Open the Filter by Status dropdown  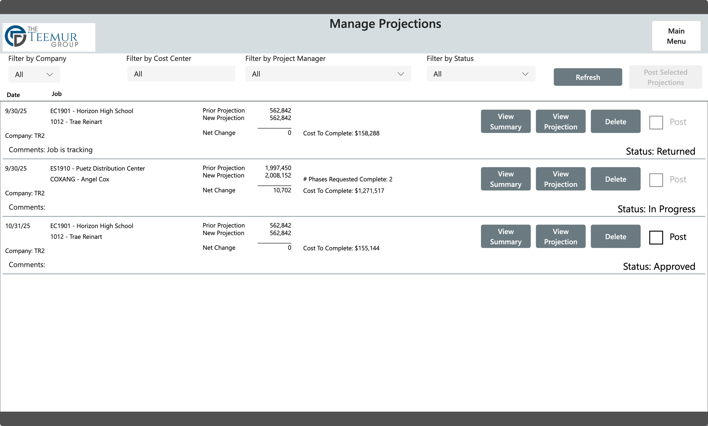click(481, 74)
